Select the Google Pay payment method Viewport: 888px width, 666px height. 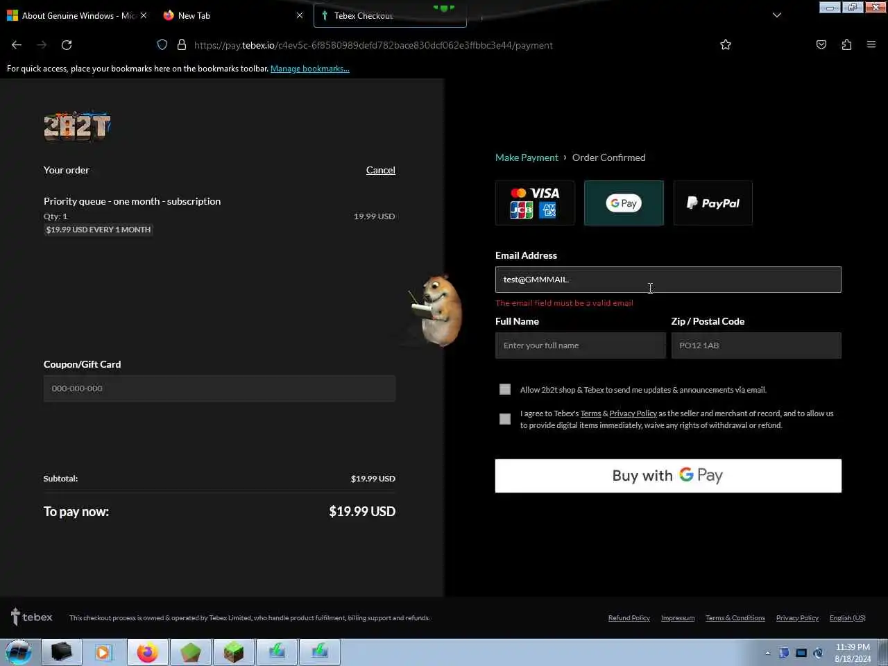point(624,203)
